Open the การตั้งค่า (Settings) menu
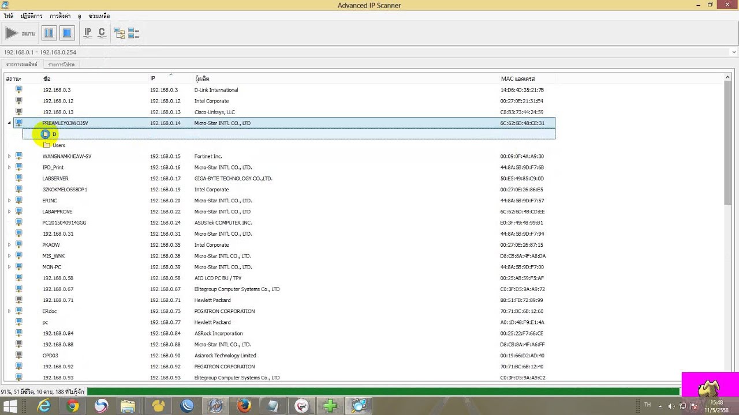This screenshot has width=739, height=415. point(60,16)
